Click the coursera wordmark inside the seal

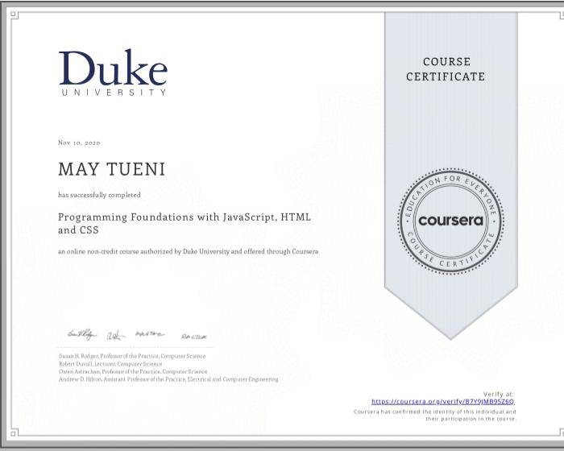click(450, 220)
